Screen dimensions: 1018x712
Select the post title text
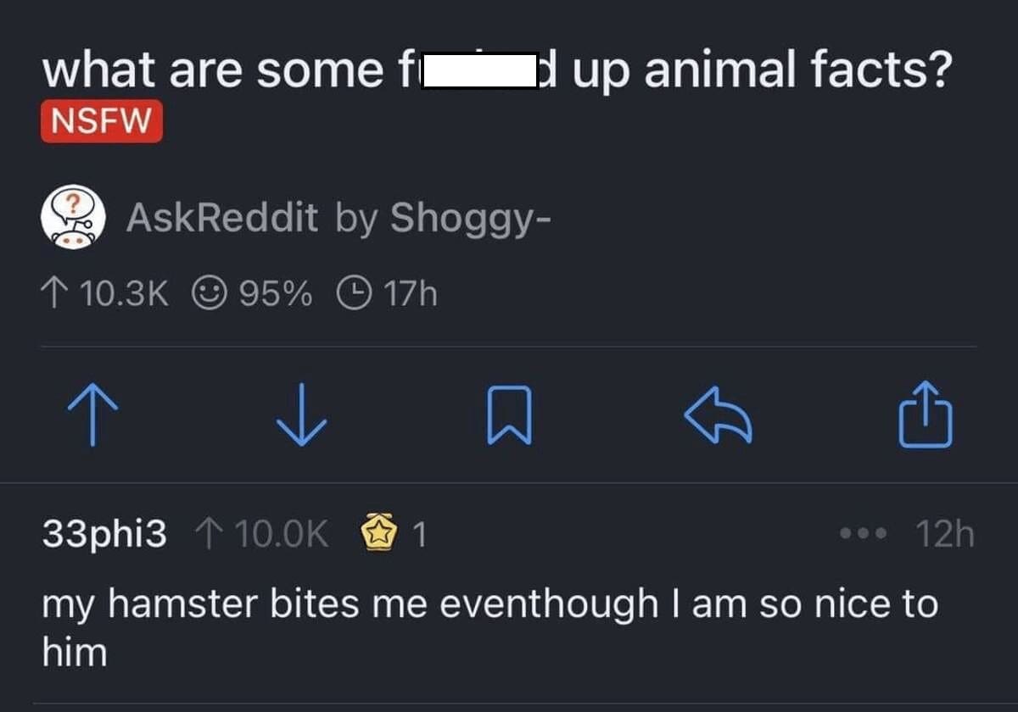tap(495, 70)
